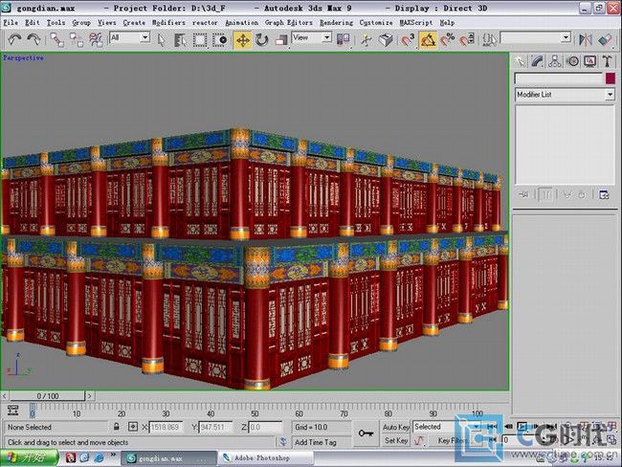Toggle the Spinner Snap button
The height and width of the screenshot is (467, 622).
click(x=467, y=39)
